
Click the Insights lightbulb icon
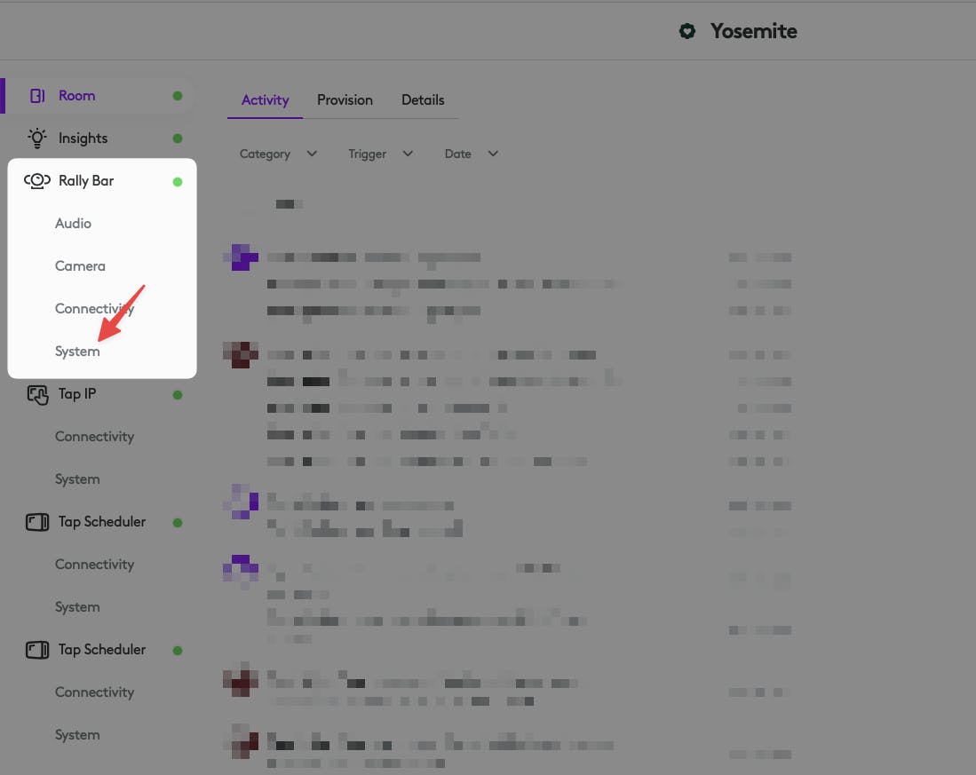tap(37, 138)
